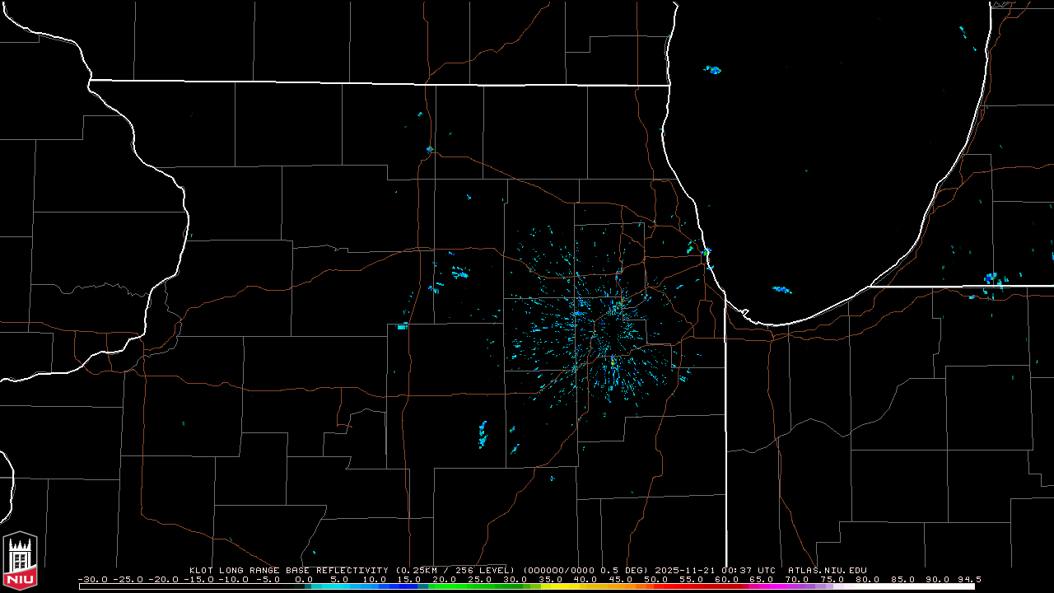This screenshot has height=593, width=1054.
Task: Click the NIU castle logo
Action: point(20,560)
